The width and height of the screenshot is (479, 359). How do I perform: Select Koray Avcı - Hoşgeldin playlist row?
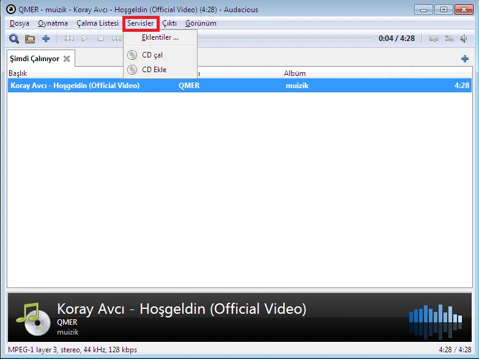[x=240, y=86]
